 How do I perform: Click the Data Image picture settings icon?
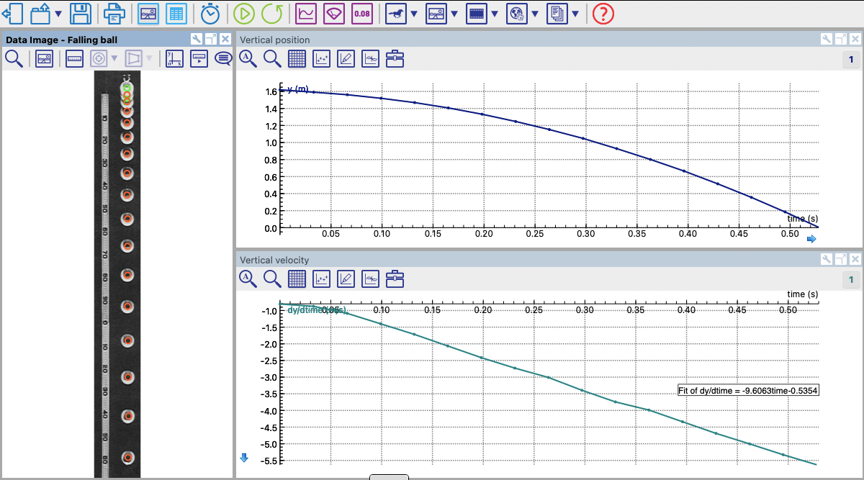[x=44, y=59]
